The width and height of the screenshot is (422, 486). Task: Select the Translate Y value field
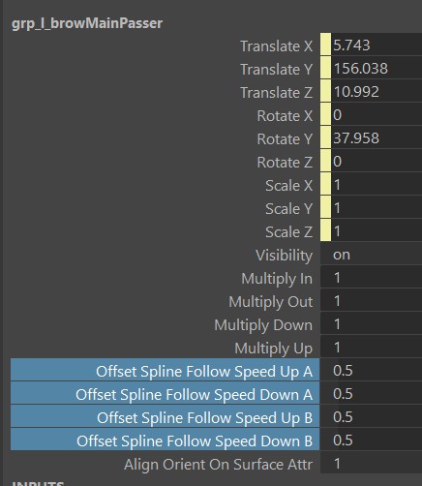click(x=377, y=68)
